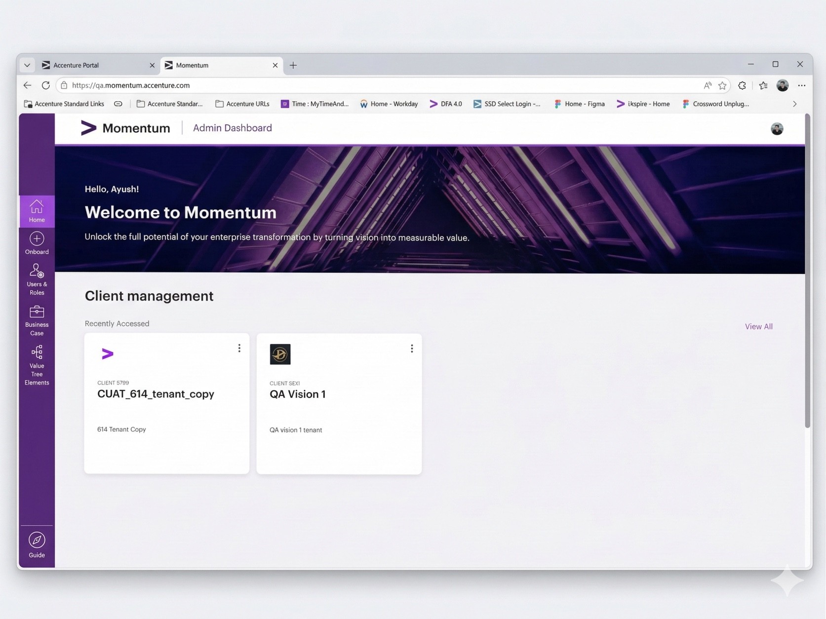Screen dimensions: 826x619
Task: Open the Home - Figma bookmark
Action: 580,104
